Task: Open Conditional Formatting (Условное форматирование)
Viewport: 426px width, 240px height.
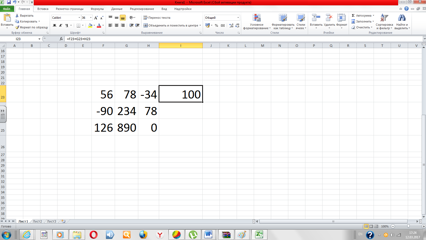Action: point(257,22)
